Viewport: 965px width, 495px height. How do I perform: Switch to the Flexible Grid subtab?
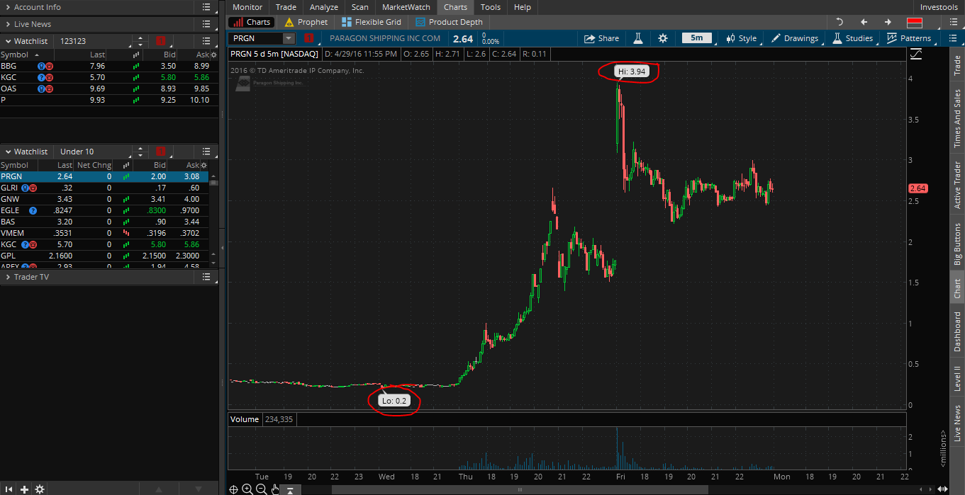(x=371, y=22)
